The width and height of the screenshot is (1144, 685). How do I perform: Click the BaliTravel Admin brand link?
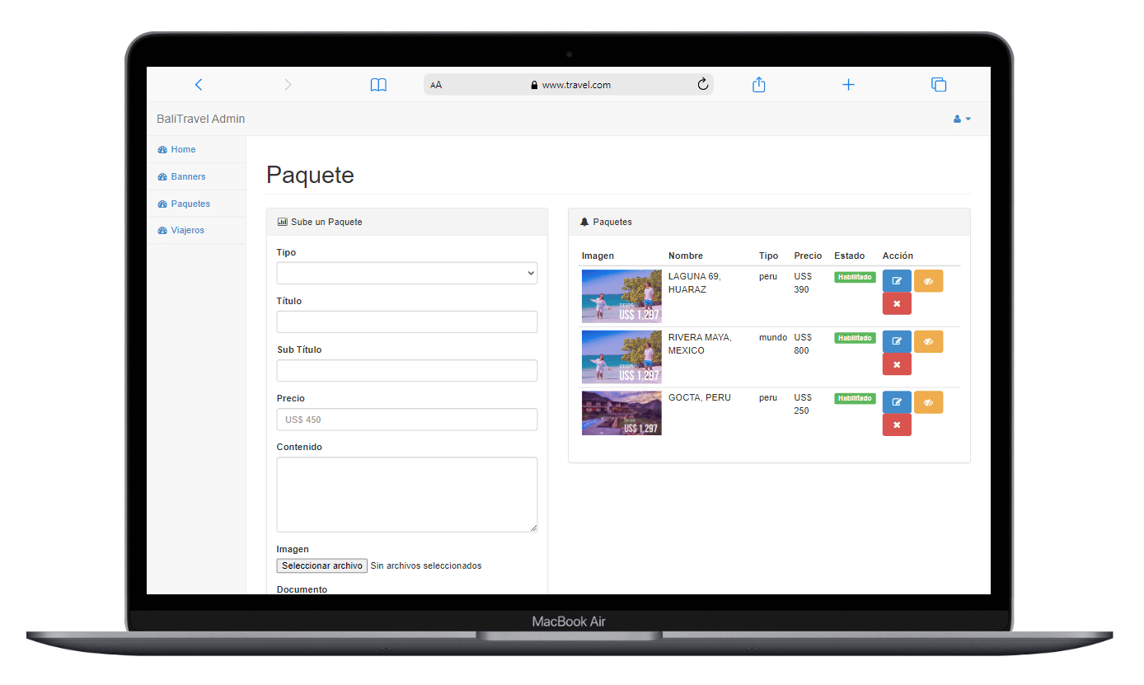pyautogui.click(x=200, y=120)
